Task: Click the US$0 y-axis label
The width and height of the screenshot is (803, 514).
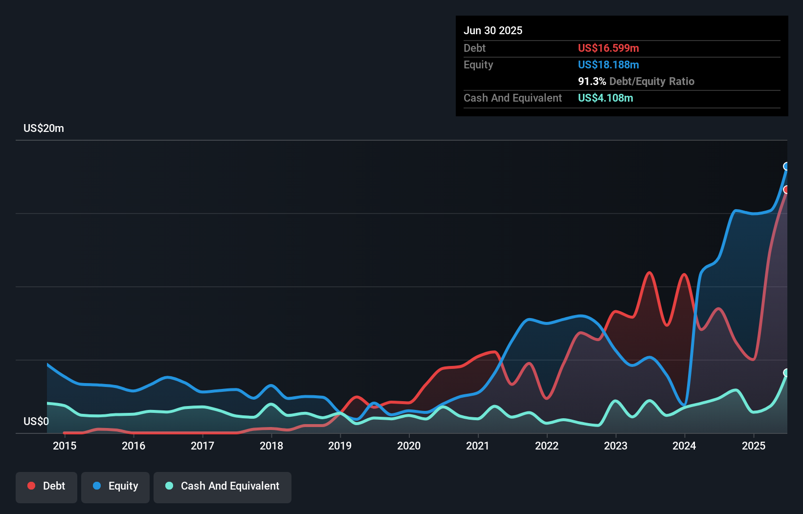Action: point(36,421)
